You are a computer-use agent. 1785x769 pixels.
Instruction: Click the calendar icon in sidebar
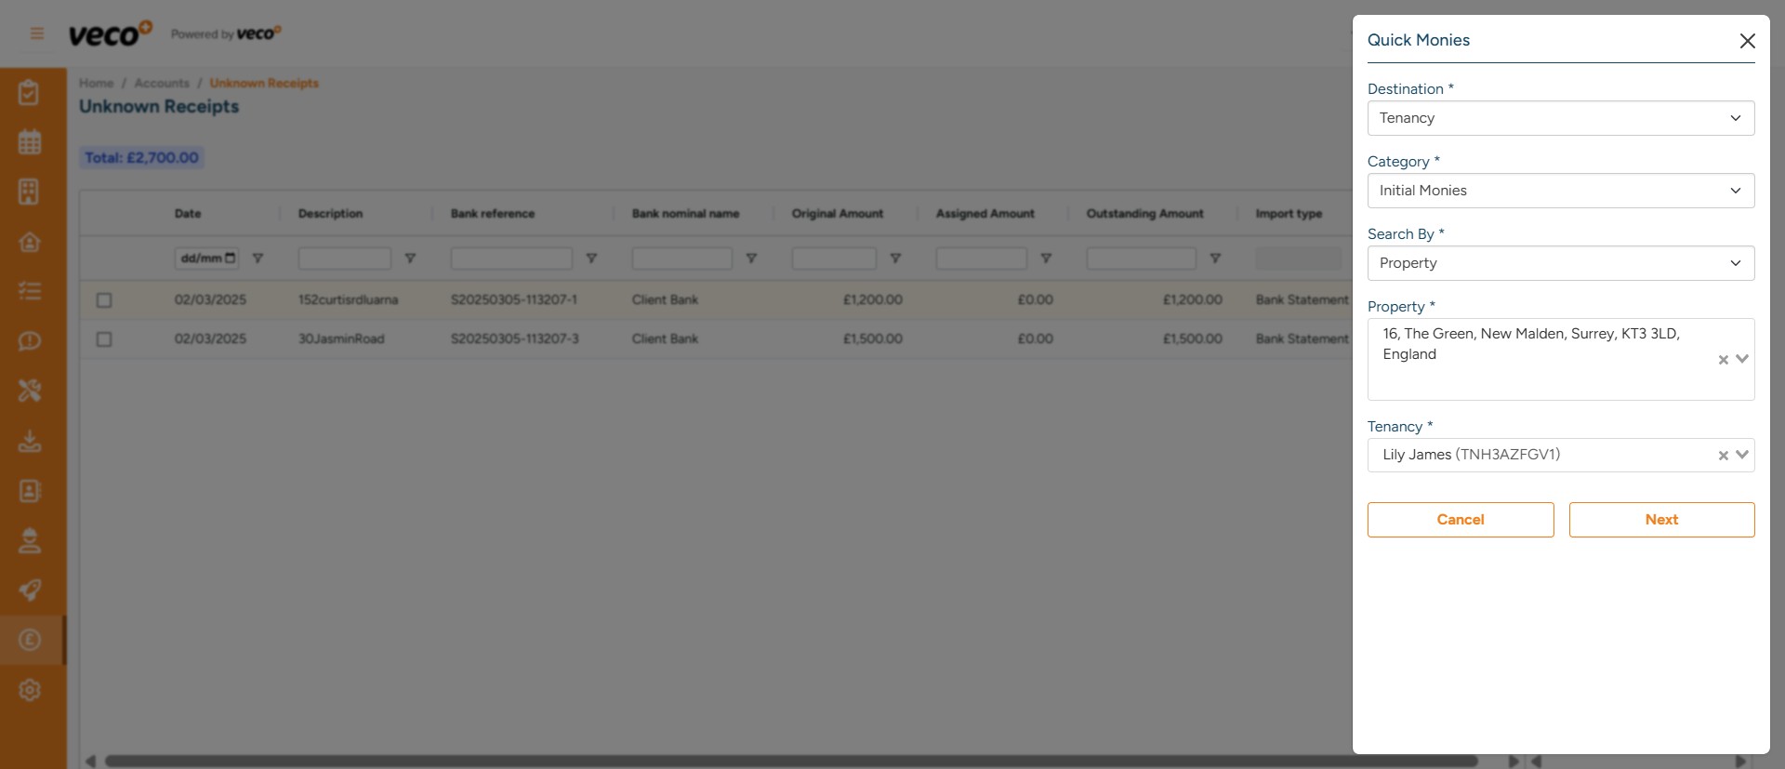pyautogui.click(x=30, y=142)
